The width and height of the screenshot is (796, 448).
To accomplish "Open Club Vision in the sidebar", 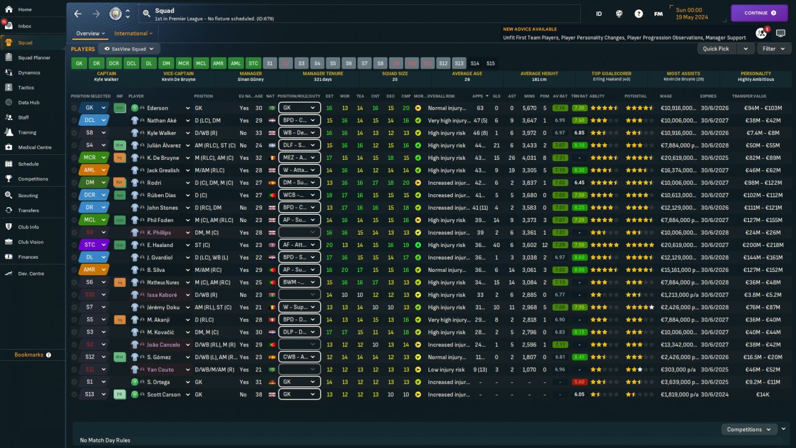I will [x=30, y=242].
